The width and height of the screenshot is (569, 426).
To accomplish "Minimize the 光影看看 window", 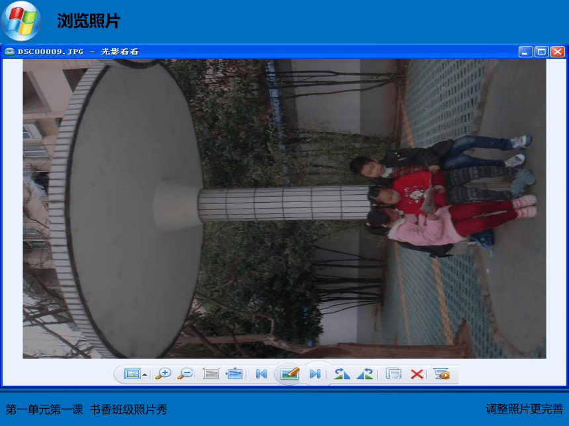I will [525, 52].
